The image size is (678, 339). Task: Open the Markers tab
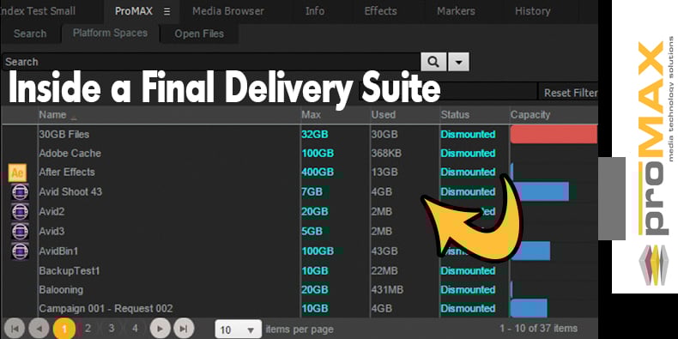[x=456, y=11]
